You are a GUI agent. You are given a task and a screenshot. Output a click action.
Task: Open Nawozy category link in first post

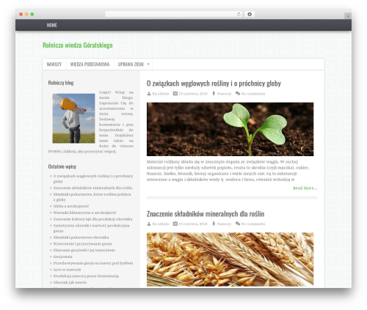click(224, 94)
